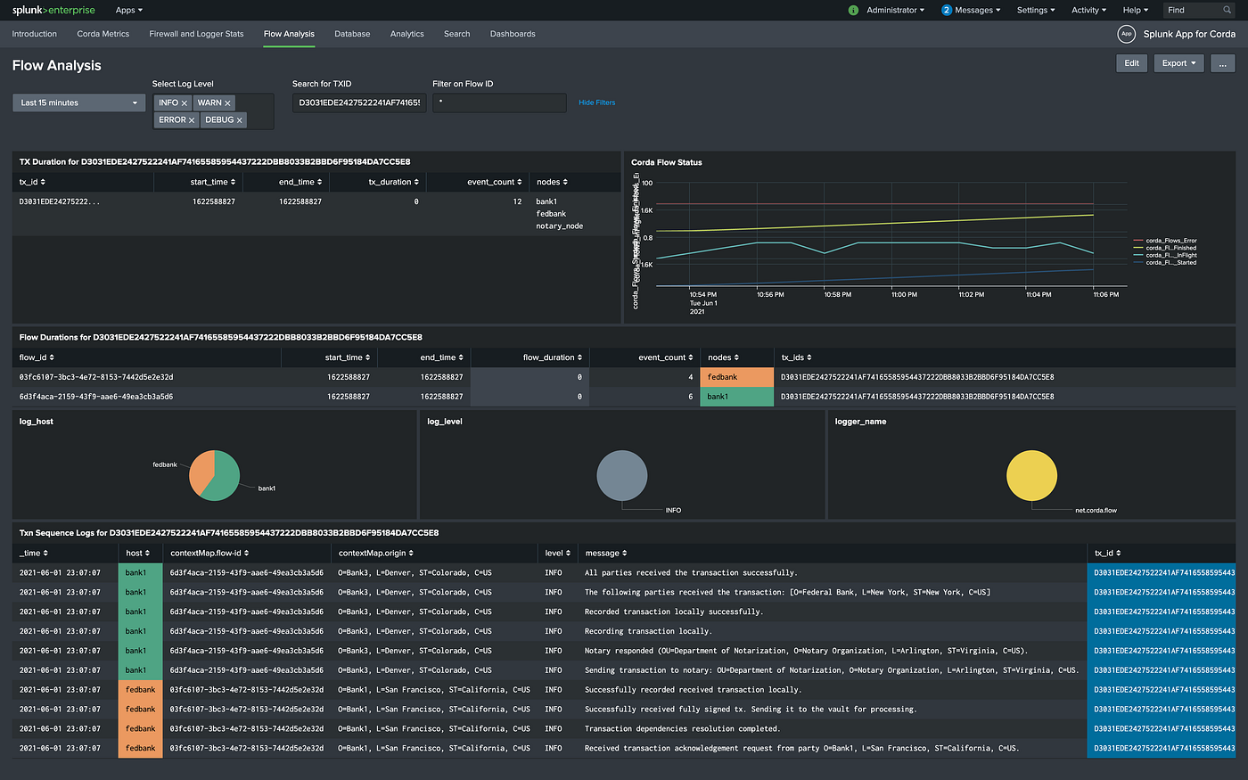Sort sequence logs by contextMap.origin
Viewport: 1248px width, 780px height.
click(375, 554)
